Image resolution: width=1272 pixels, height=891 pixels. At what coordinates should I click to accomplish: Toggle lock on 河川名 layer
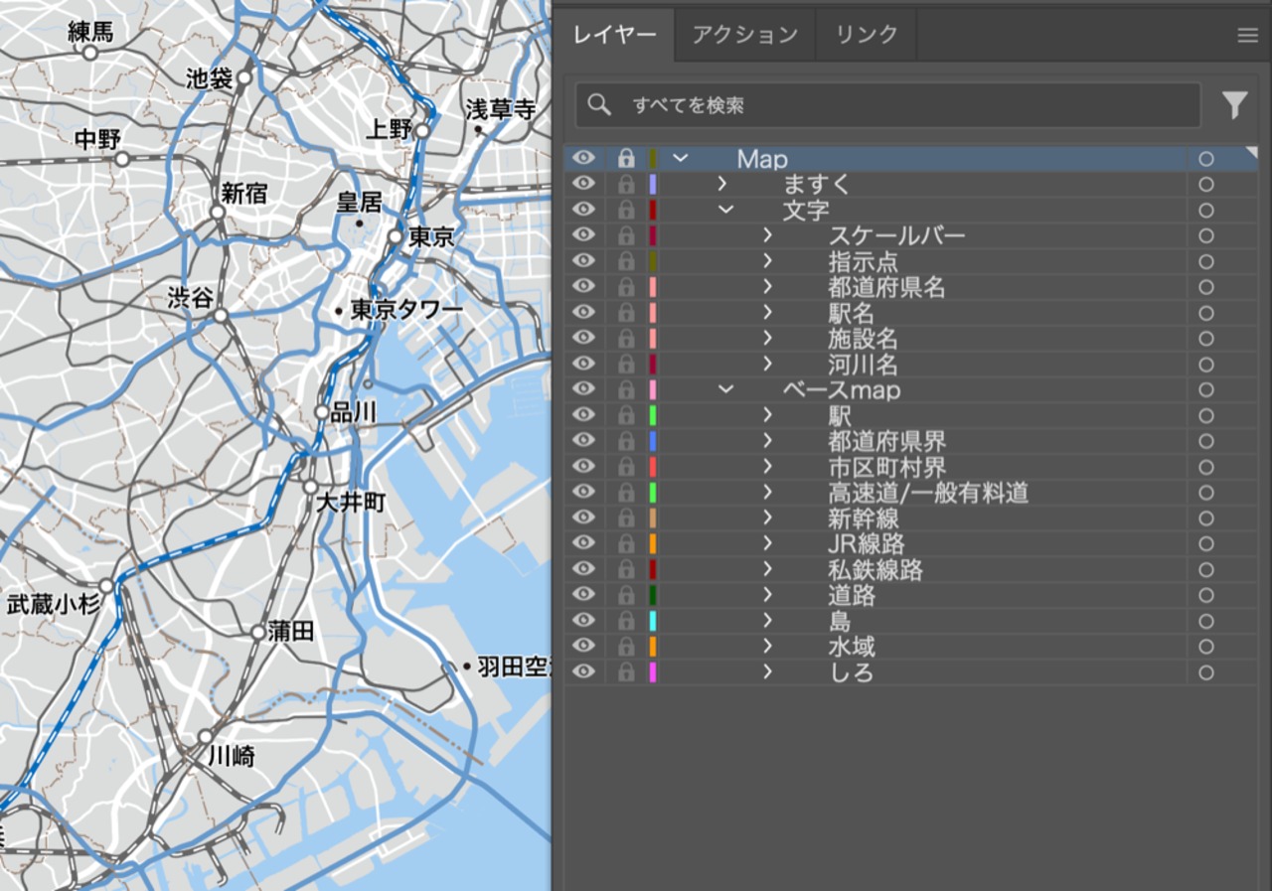[626, 364]
